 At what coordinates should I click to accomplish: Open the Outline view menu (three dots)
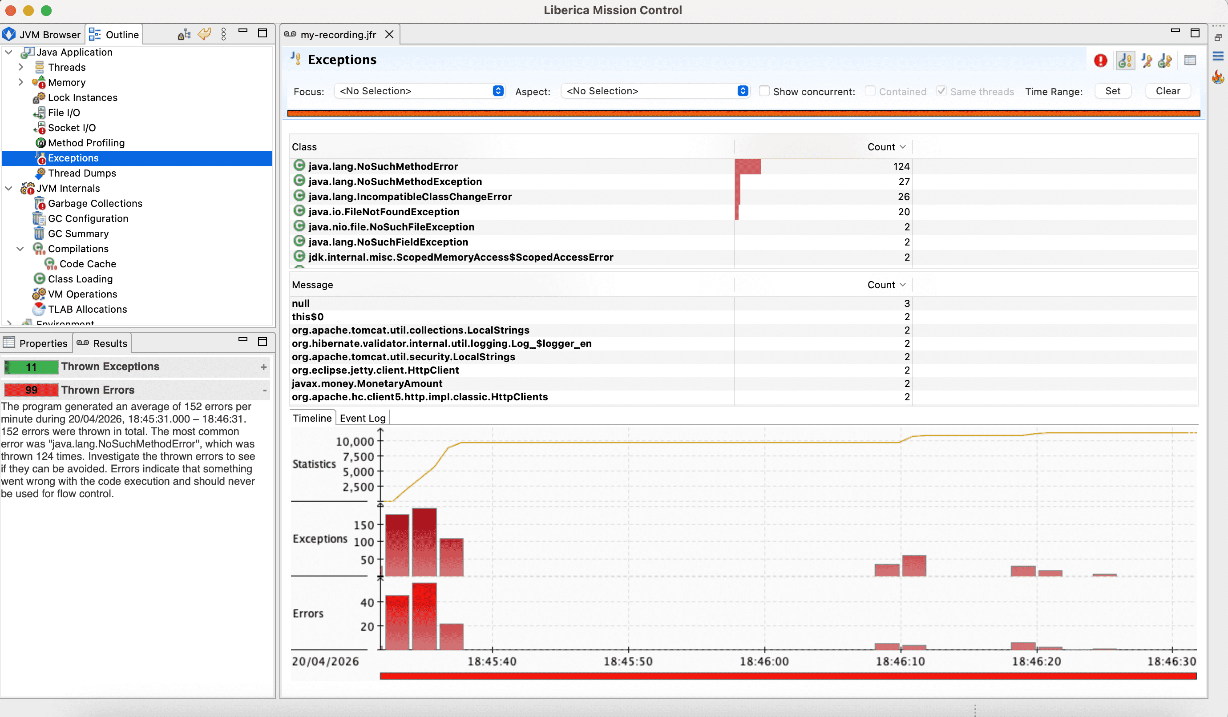pos(224,34)
